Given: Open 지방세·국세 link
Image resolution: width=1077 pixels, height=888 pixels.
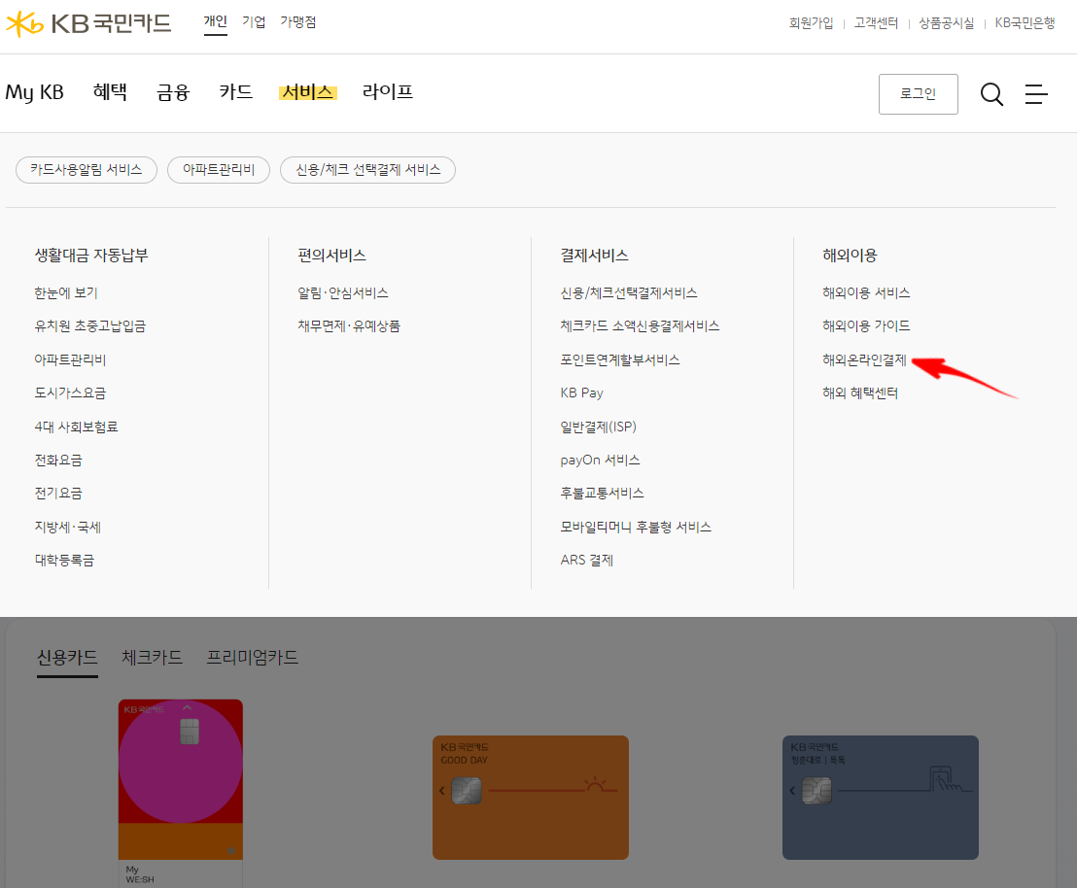Looking at the screenshot, I should point(68,527).
